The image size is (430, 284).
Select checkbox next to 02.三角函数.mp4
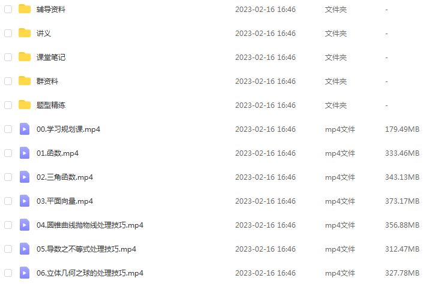tap(8, 177)
